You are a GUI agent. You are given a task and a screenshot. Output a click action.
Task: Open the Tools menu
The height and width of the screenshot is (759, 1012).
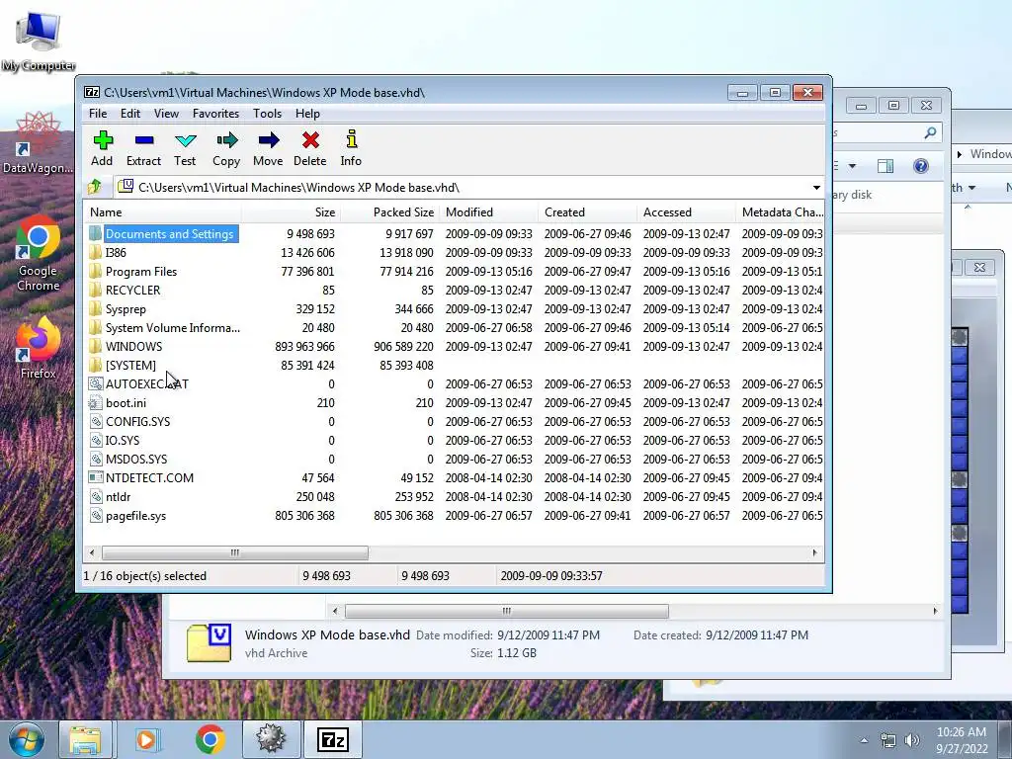click(267, 114)
